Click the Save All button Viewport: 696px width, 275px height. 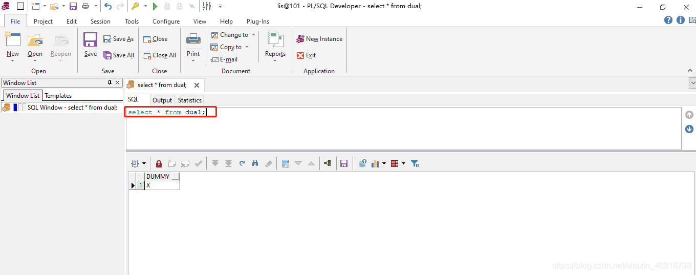119,55
